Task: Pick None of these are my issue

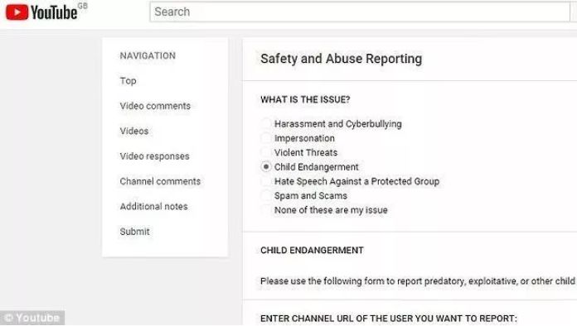Action: [265, 209]
